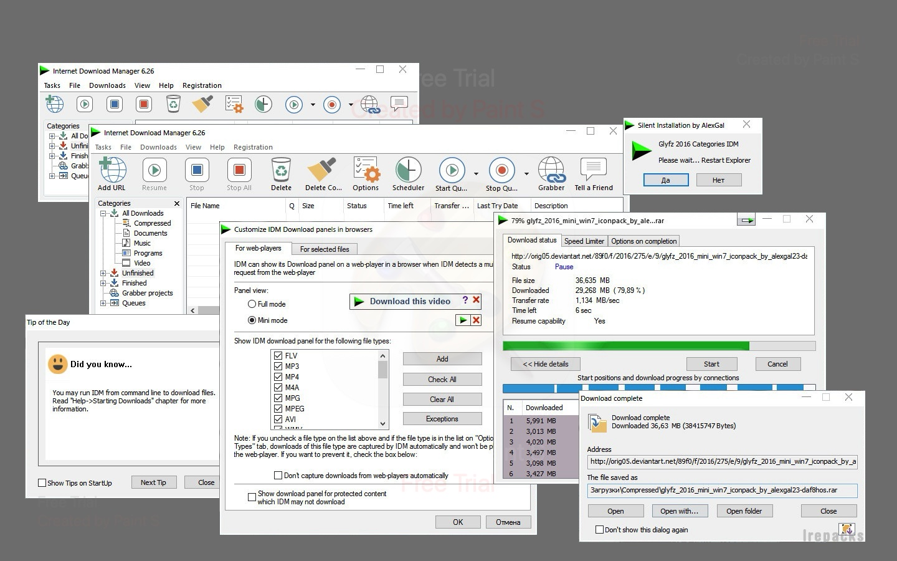Select Full mode radio button

(252, 304)
